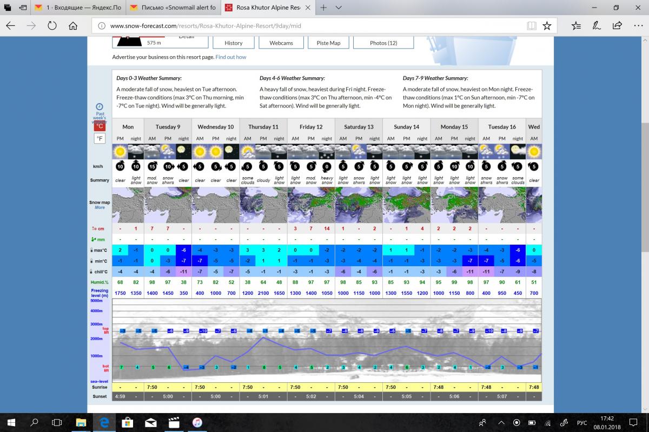Click Friday 12 night heavy snow icon
649x432 pixels.
[x=327, y=151]
